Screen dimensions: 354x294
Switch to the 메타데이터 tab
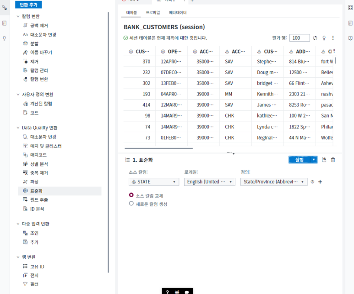(x=178, y=13)
